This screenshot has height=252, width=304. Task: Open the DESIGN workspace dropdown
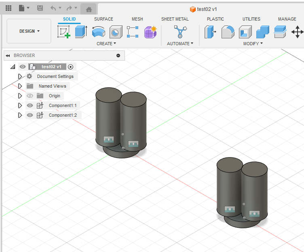click(30, 31)
